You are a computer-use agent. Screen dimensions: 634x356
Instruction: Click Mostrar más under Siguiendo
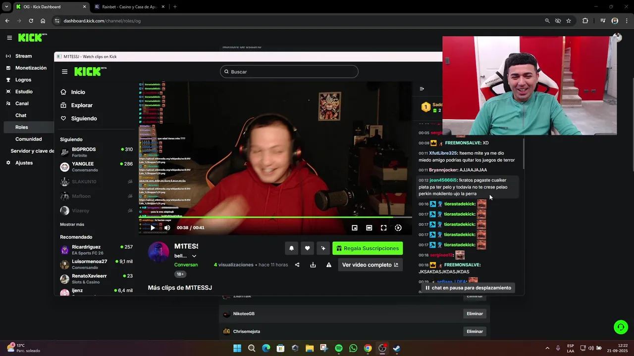click(x=72, y=224)
